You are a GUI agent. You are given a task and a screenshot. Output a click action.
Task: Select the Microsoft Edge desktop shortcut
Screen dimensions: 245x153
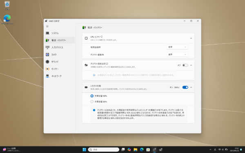click(7, 19)
